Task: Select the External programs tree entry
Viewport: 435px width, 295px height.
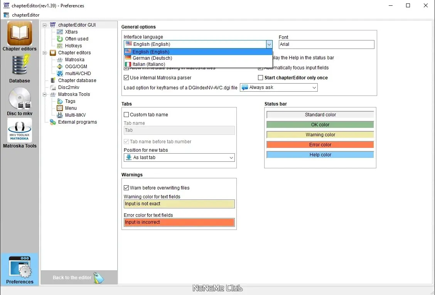Action: pos(78,122)
